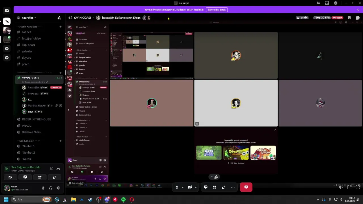363x204 pixels.
Task: Open Spotify from the Windows taskbar
Action: (x=123, y=199)
